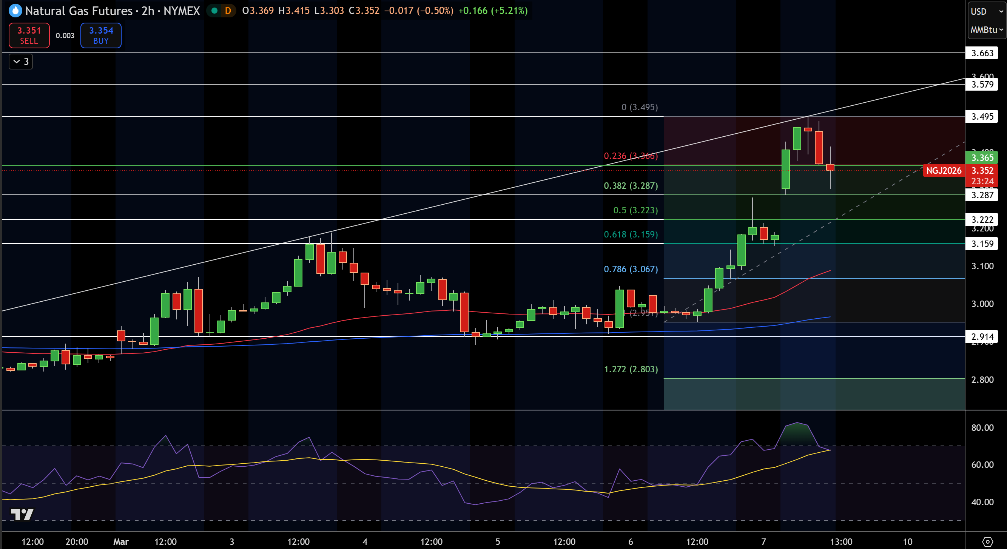
Task: Click the 3.495 price axis label
Action: 982,117
